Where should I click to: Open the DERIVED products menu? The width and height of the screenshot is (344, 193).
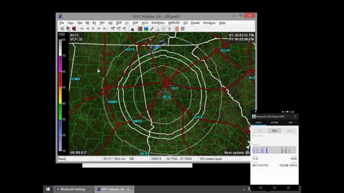(174, 23)
